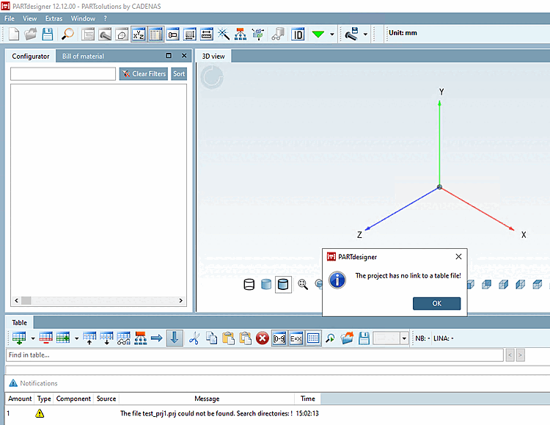Click the dimensions arrows window icon
The width and height of the screenshot is (550, 425).
point(207,34)
